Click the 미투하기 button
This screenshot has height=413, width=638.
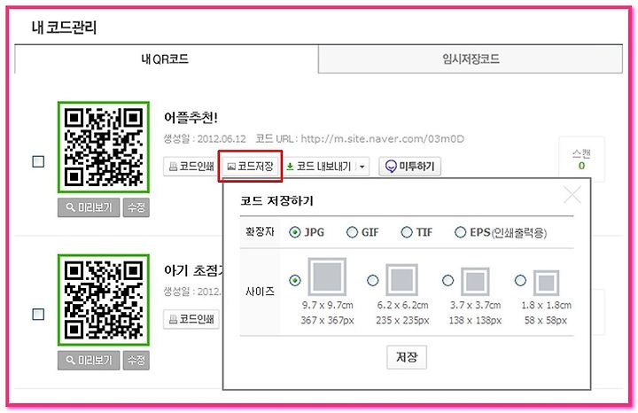click(409, 166)
